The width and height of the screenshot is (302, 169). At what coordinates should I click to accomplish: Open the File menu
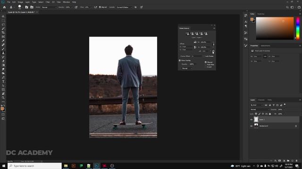pos(8,2)
